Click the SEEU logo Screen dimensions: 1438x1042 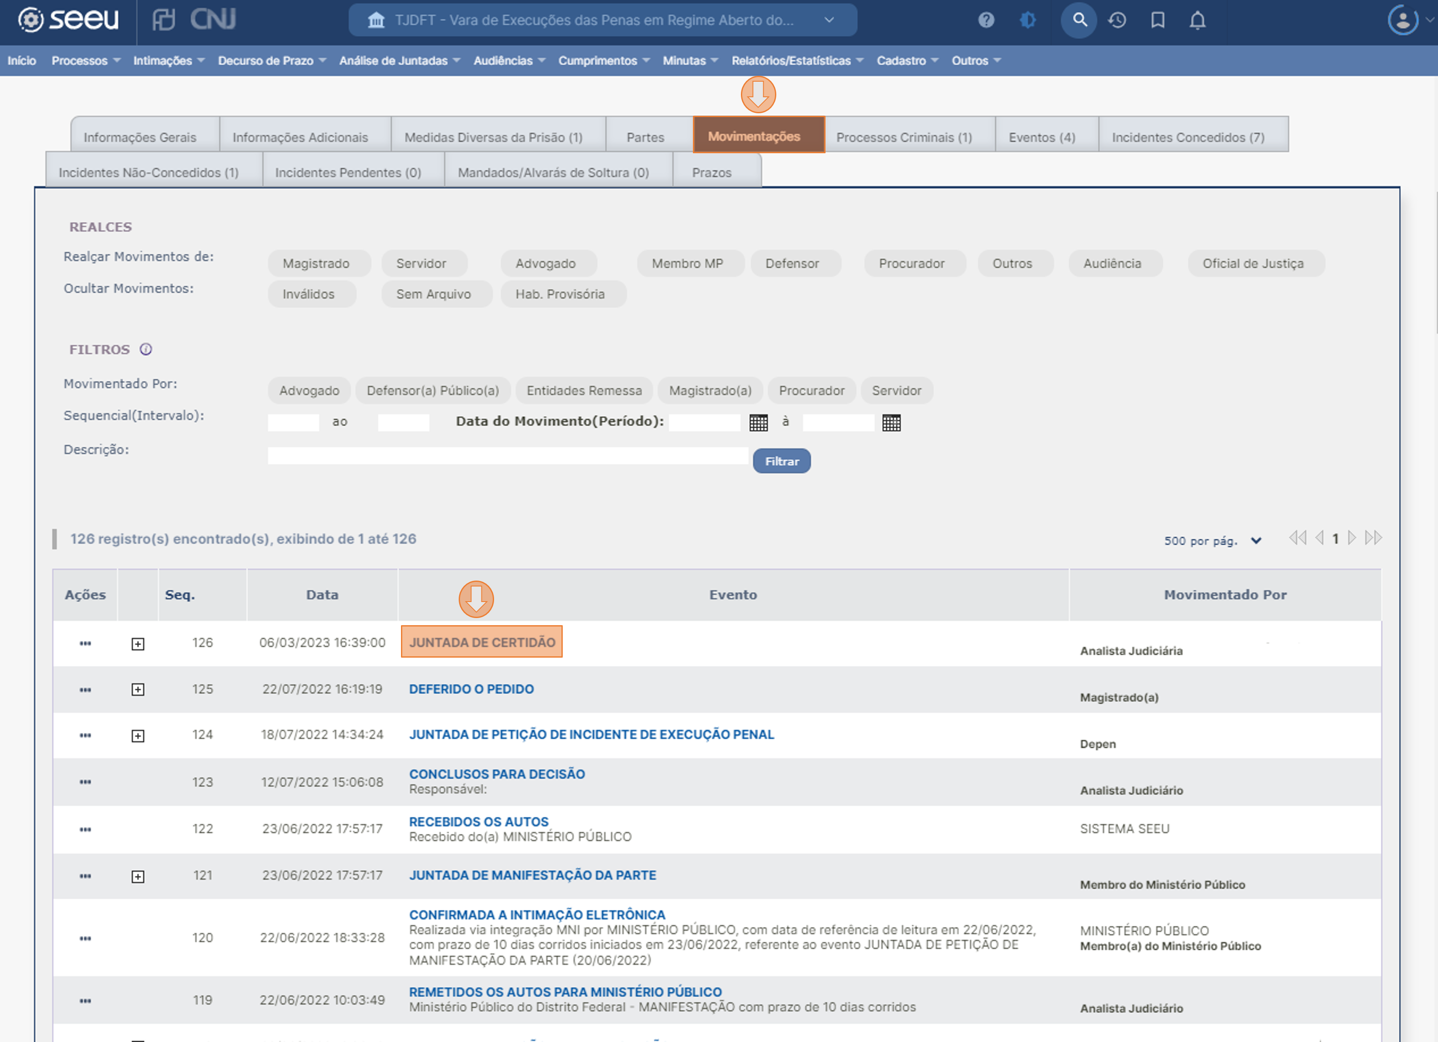(68, 20)
